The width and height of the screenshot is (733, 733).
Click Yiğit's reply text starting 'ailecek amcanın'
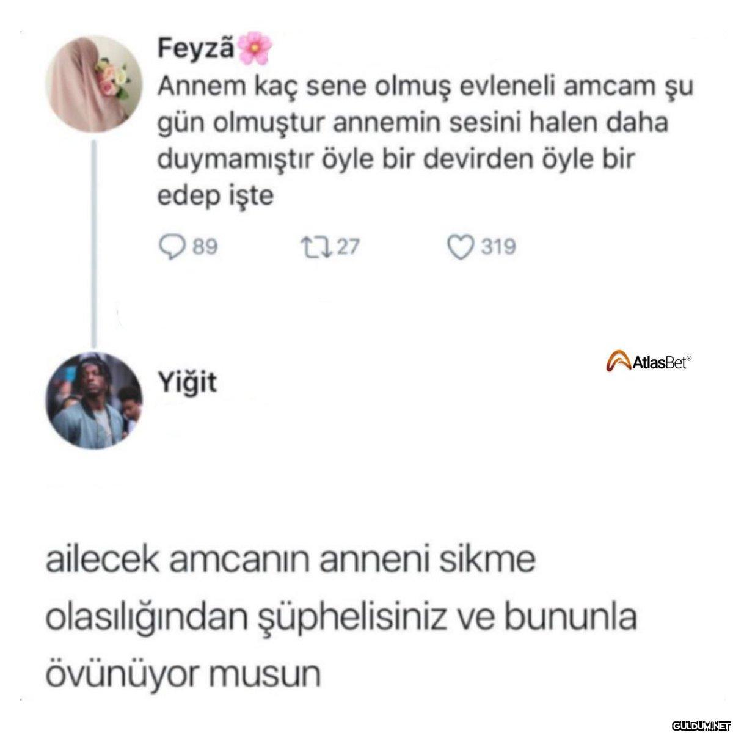pyautogui.click(x=341, y=618)
